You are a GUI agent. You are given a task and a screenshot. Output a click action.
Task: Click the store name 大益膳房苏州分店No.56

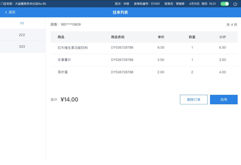(x=30, y=4)
